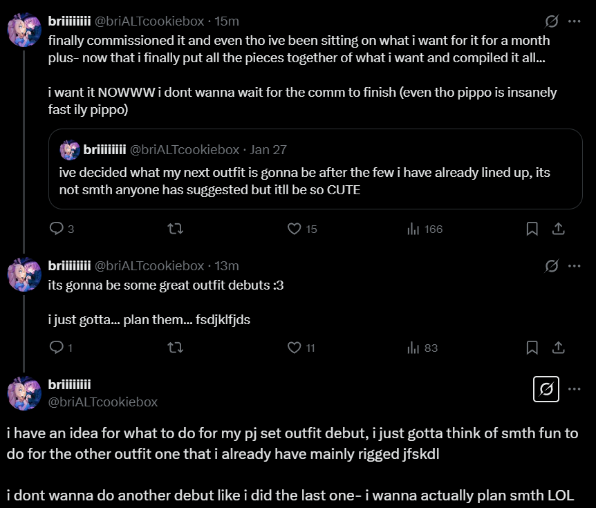This screenshot has width=596, height=508.
Task: Open more menu on the 13m tweet
Action: 574,265
